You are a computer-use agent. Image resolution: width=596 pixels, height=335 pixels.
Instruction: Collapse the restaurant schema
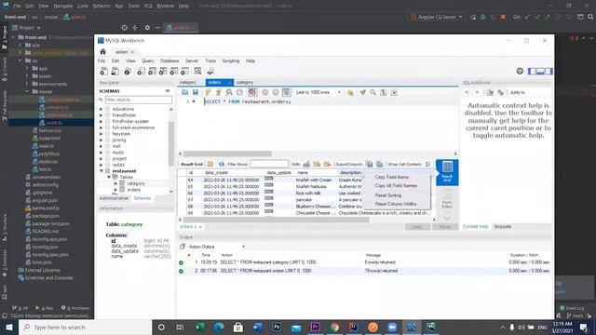pyautogui.click(x=102, y=171)
